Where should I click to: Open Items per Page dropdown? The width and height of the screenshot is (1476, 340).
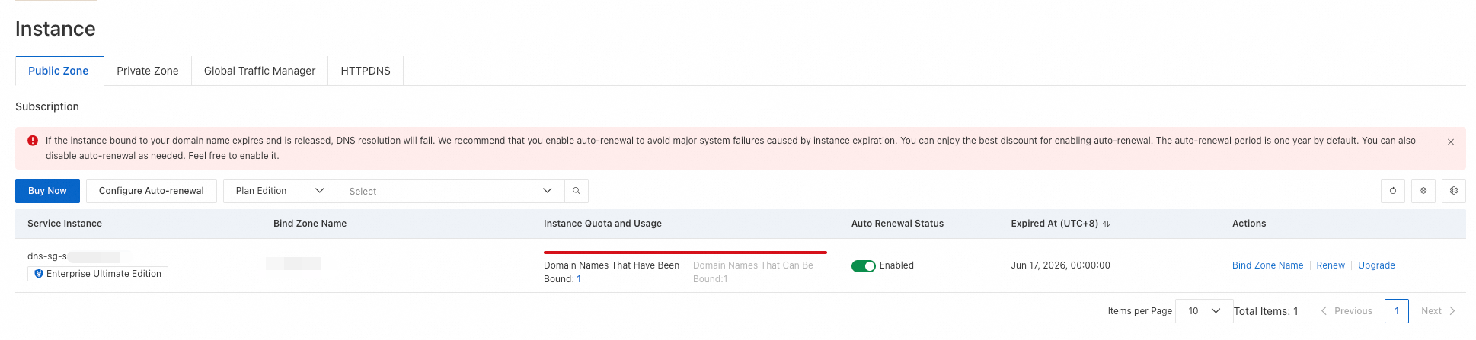(x=1203, y=311)
